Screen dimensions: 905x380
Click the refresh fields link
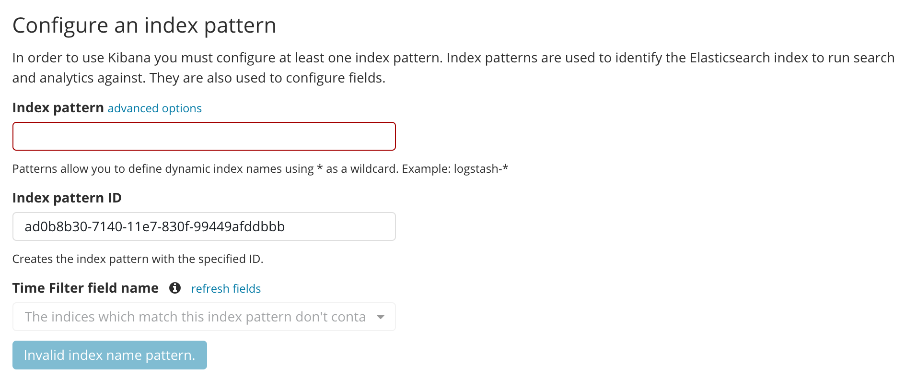point(226,288)
